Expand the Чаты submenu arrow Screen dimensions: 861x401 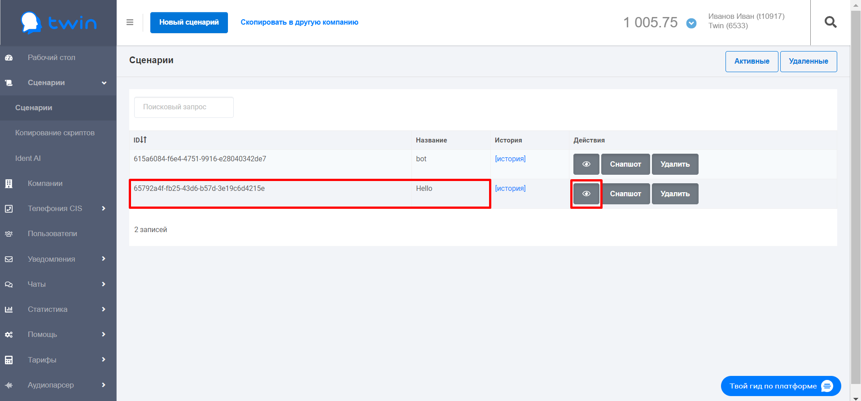click(x=104, y=284)
